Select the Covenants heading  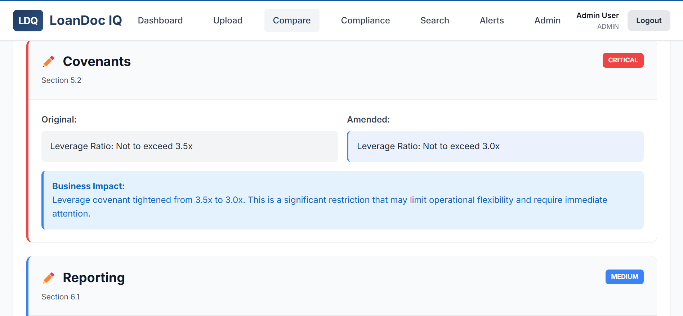pyautogui.click(x=97, y=62)
